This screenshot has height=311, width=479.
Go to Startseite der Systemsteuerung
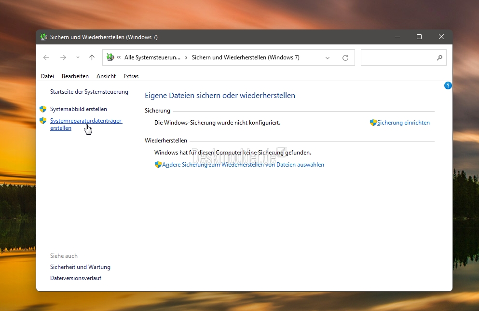[x=89, y=92]
